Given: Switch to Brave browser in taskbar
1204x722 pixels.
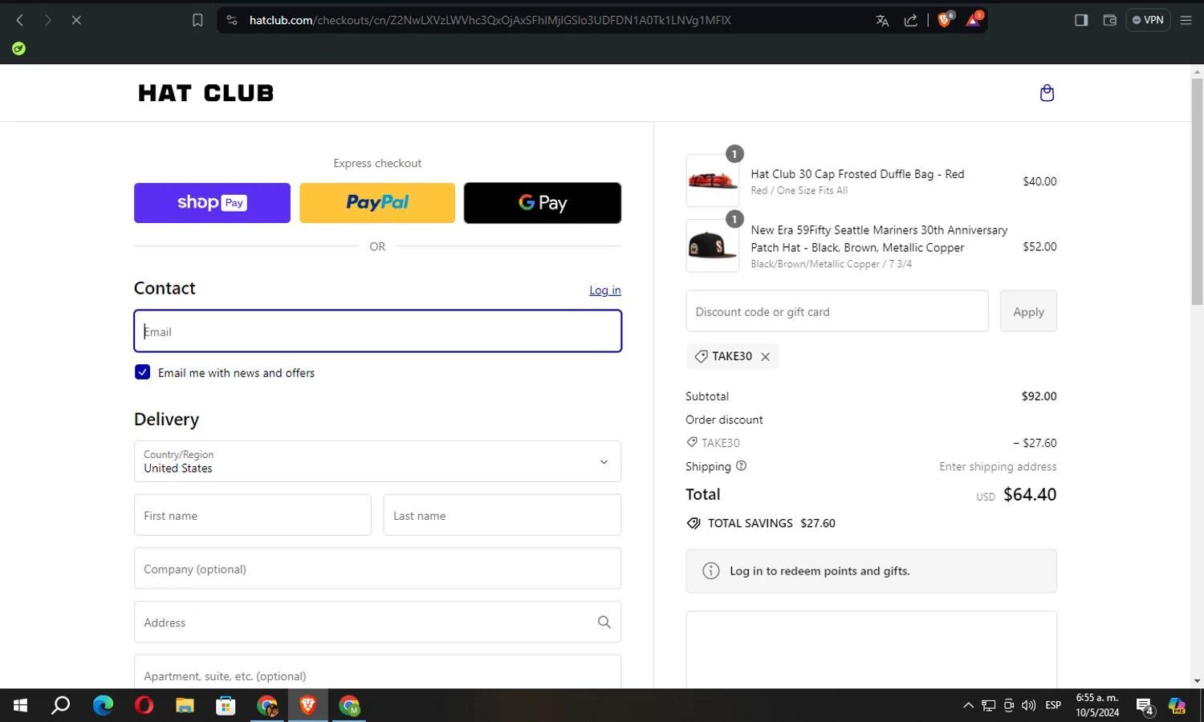Looking at the screenshot, I should click(x=308, y=706).
